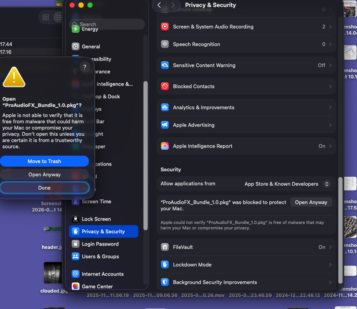Open Screen & System Audio Recording settings icon
The image size is (357, 309).
click(165, 27)
